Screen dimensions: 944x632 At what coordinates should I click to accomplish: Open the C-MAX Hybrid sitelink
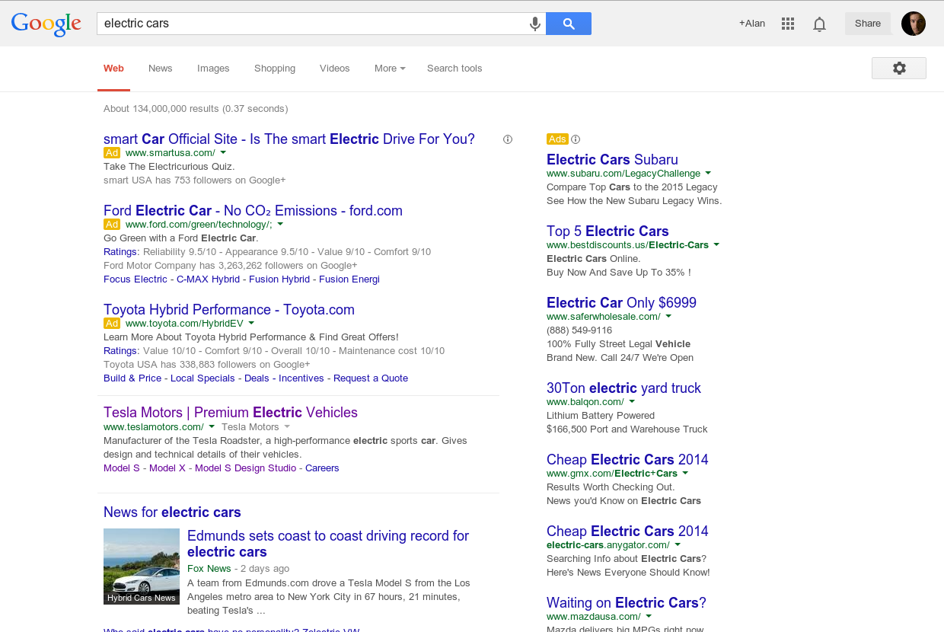click(x=209, y=279)
